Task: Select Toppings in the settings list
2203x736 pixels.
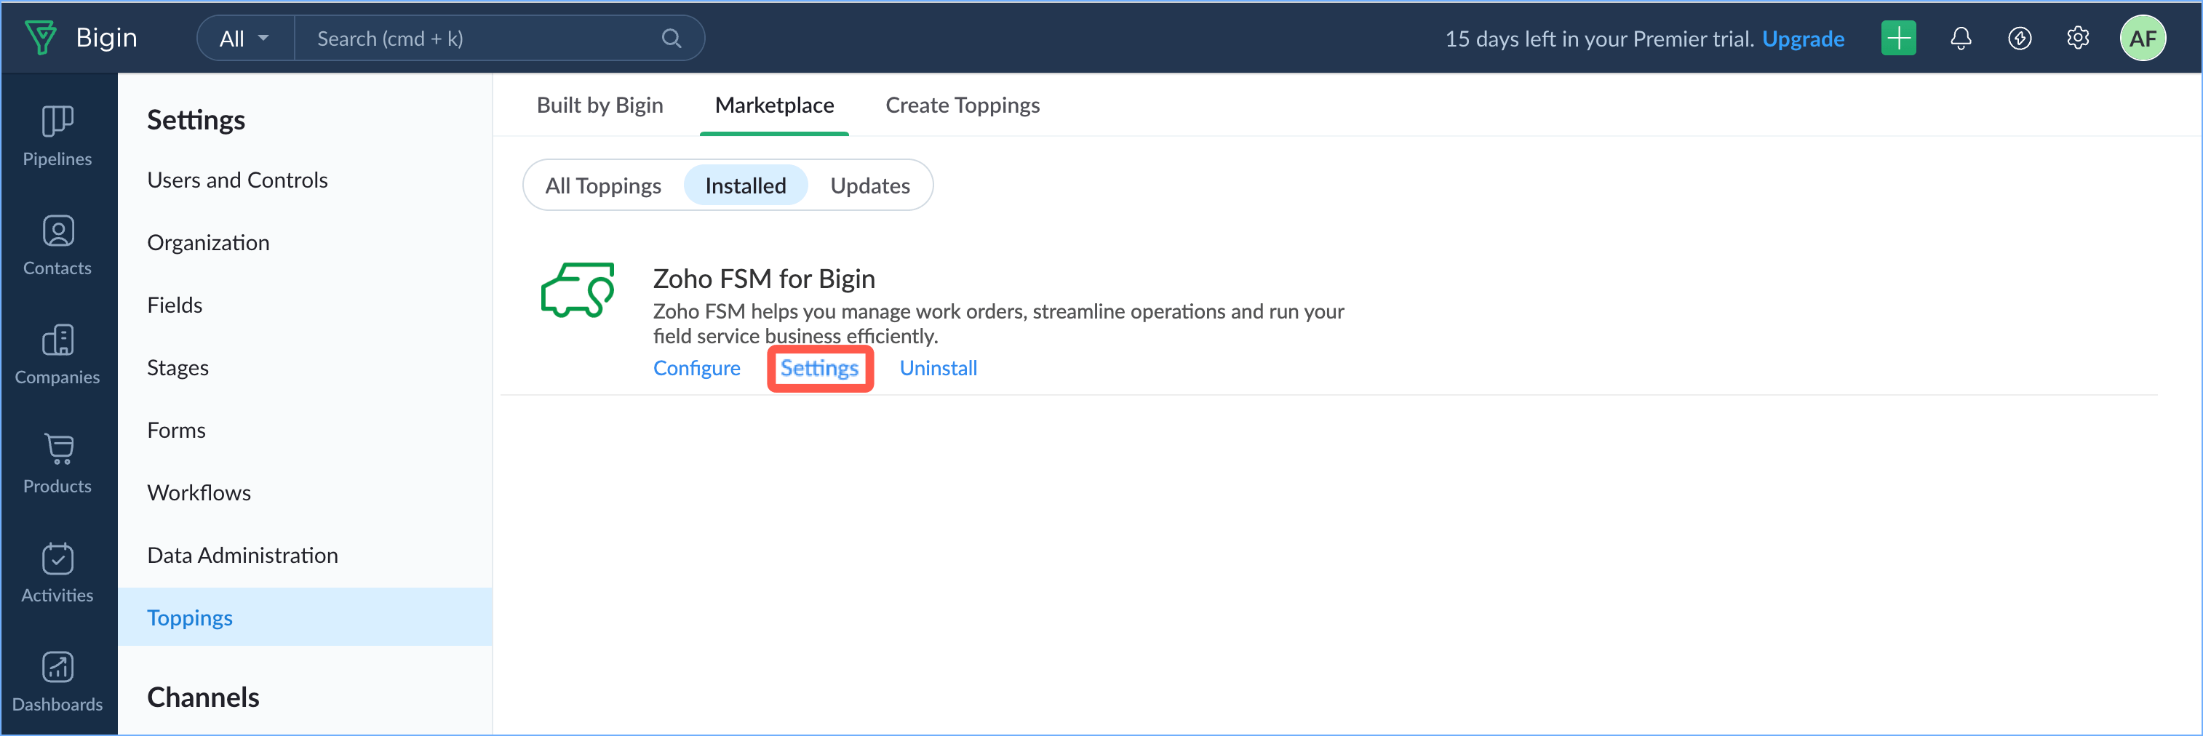Action: click(x=304, y=617)
